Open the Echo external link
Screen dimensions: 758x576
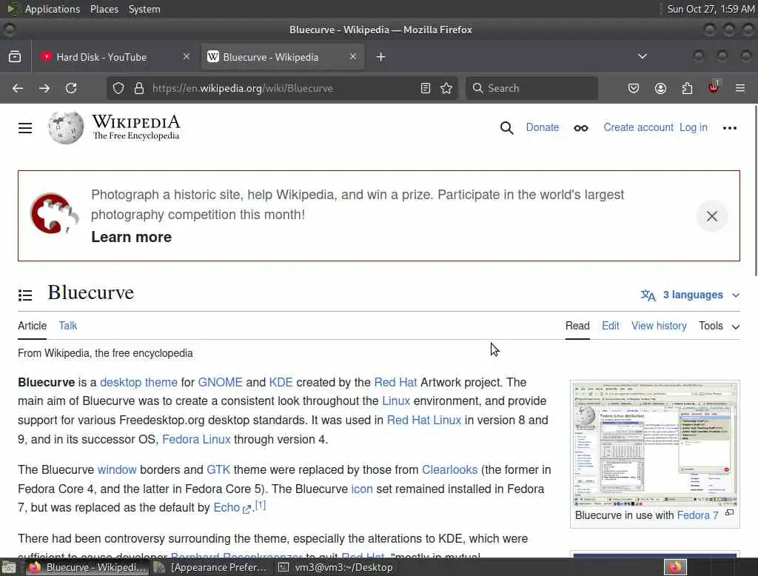(x=232, y=508)
